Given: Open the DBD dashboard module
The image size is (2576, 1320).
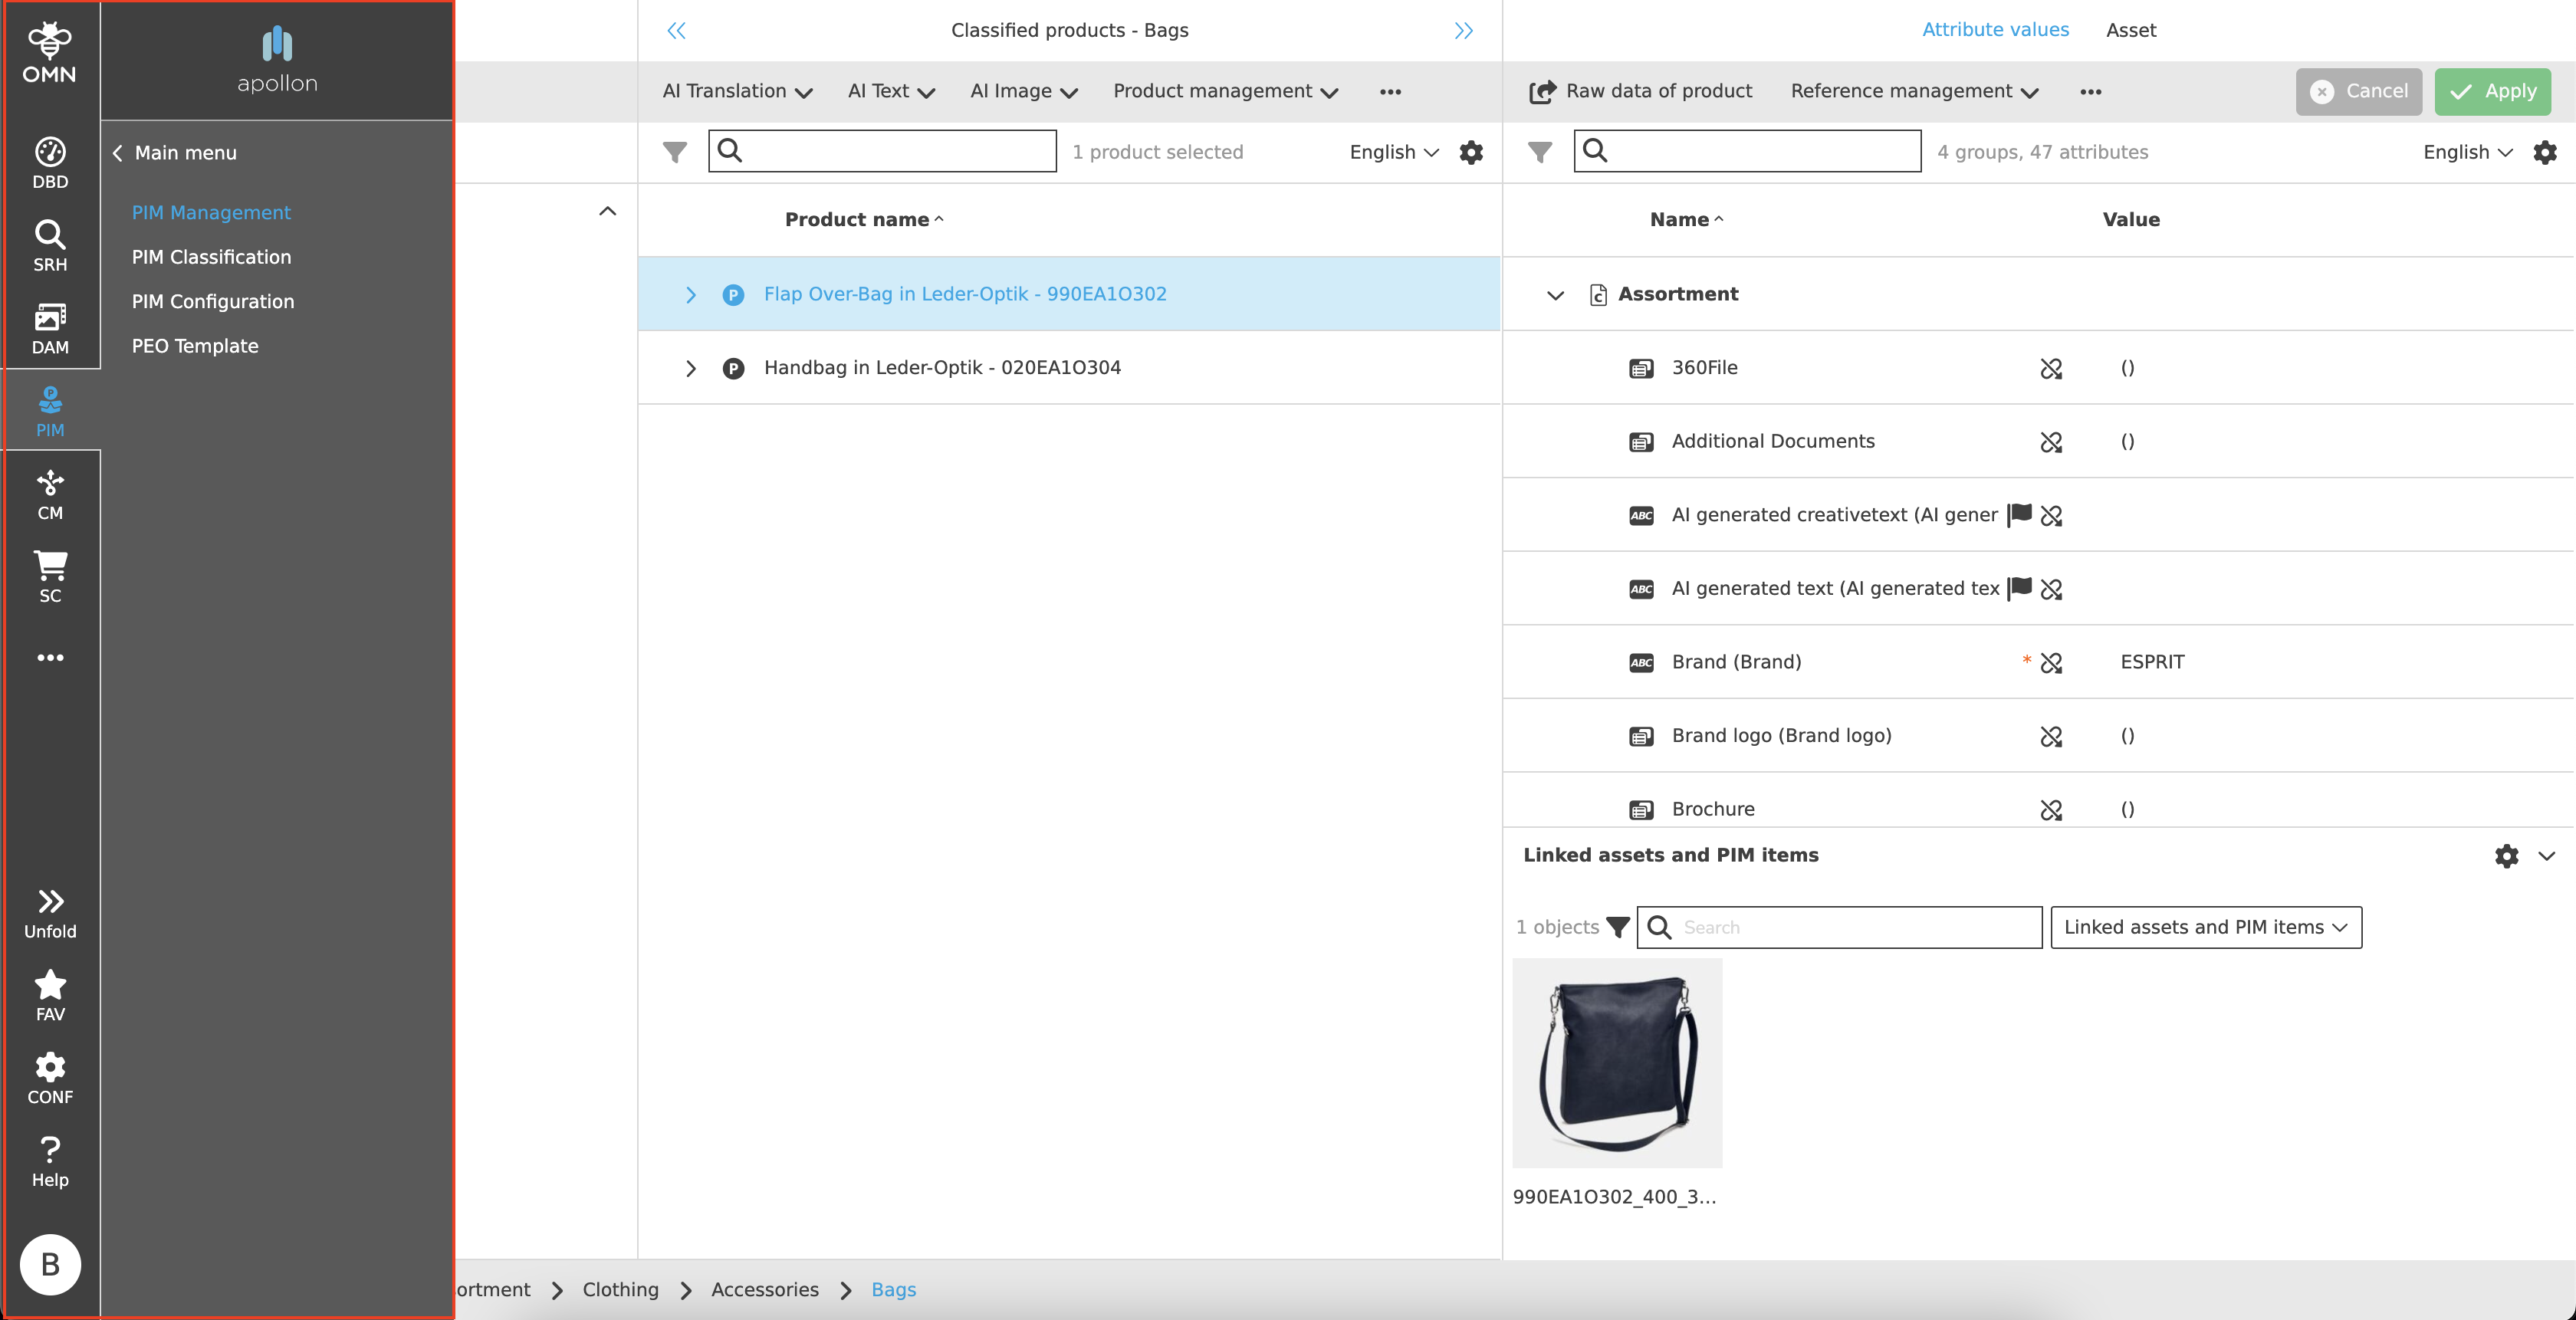Looking at the screenshot, I should tap(50, 162).
